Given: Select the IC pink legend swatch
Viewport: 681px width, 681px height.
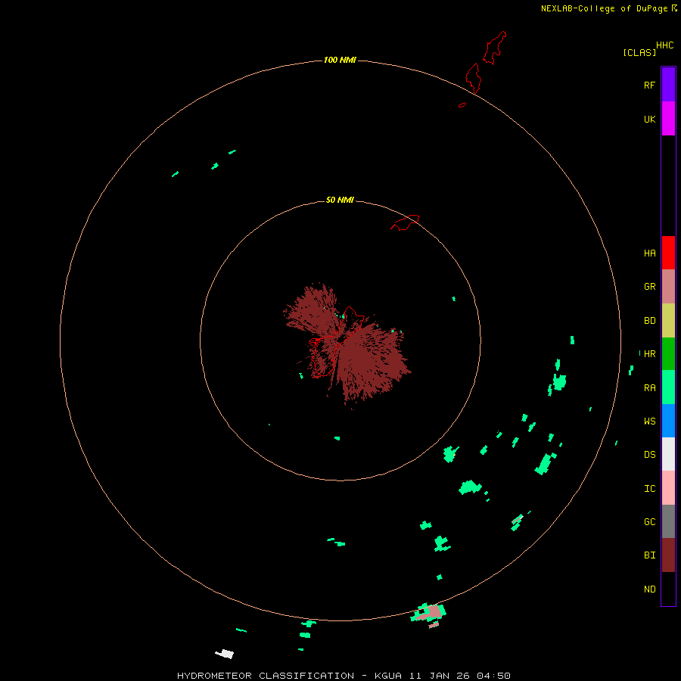Looking at the screenshot, I should click(668, 488).
